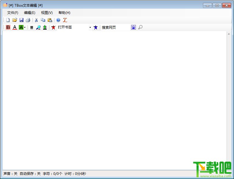Viewport: 234px width, 179px height.
Task: Expand the bookmark list dropdown arrow
Action: [x=90, y=27]
